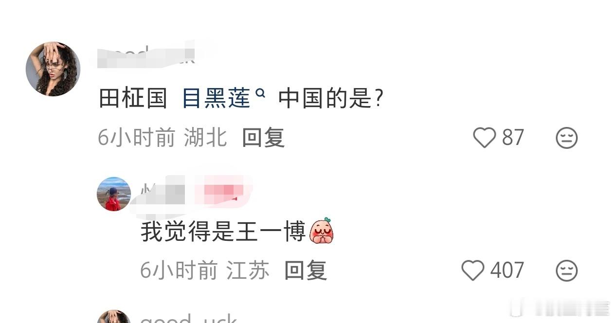Tap the 87 like count
The width and height of the screenshot is (615, 323).
tap(513, 138)
